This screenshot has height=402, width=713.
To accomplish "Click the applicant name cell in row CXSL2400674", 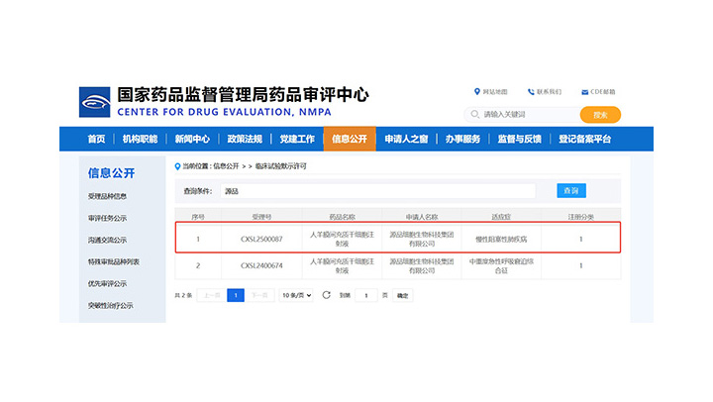I will (422, 265).
